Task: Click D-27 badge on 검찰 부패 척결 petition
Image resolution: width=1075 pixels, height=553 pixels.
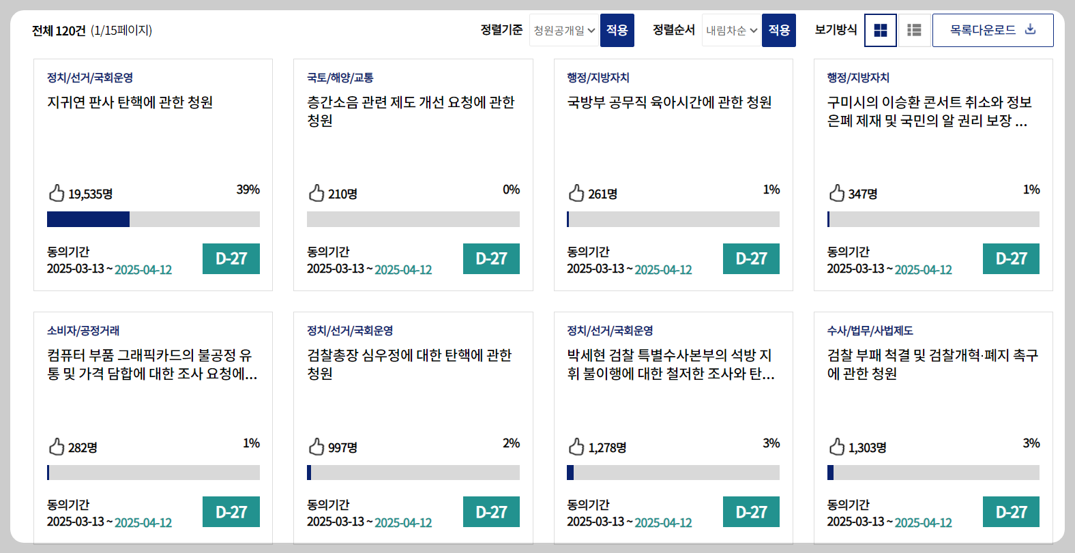Action: click(x=1011, y=512)
